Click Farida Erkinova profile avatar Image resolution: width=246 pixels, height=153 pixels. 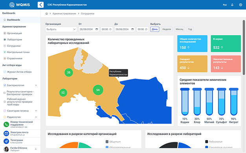[x=6, y=149]
